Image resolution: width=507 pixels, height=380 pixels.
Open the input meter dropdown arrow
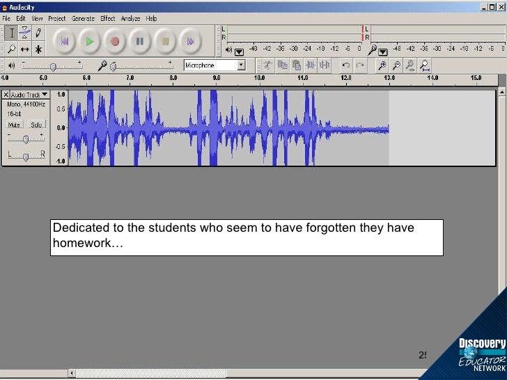click(383, 52)
